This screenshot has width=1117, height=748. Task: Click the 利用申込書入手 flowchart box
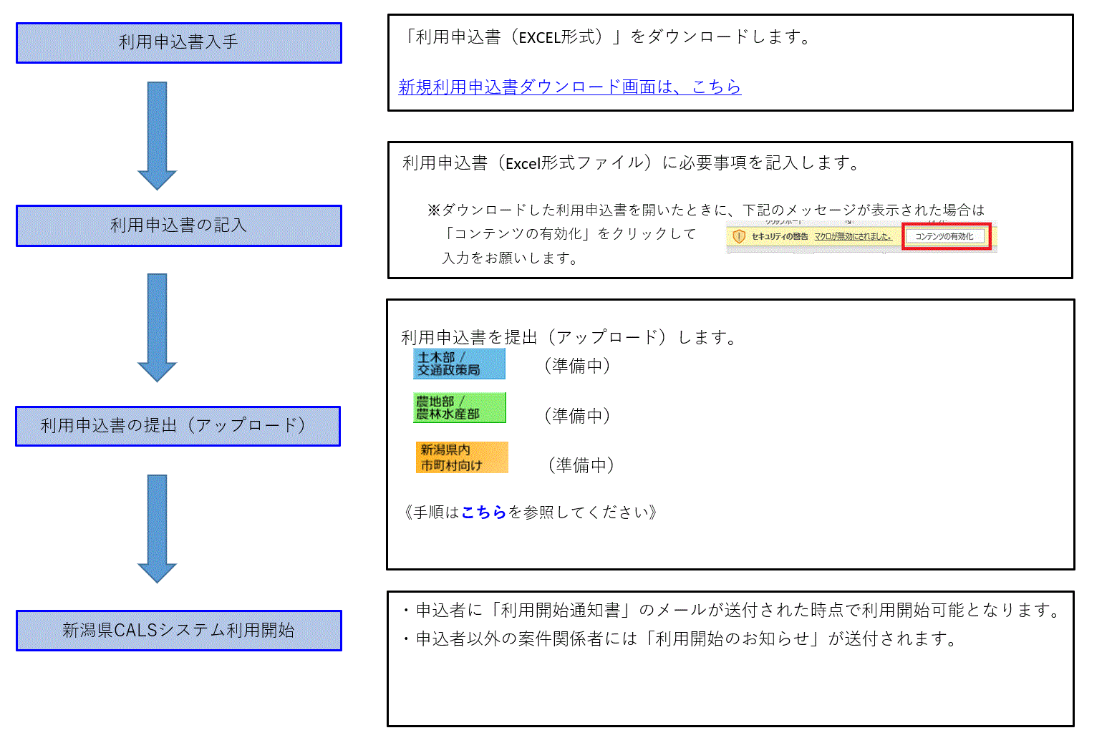point(178,43)
